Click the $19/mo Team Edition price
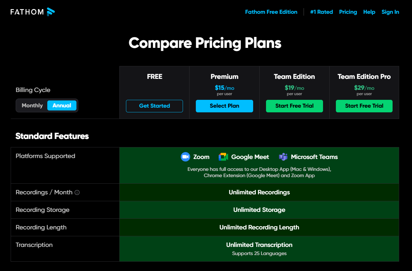The width and height of the screenshot is (412, 271). coord(294,88)
